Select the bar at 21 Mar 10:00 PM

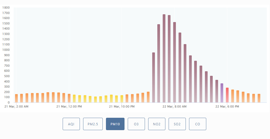tap(122, 99)
